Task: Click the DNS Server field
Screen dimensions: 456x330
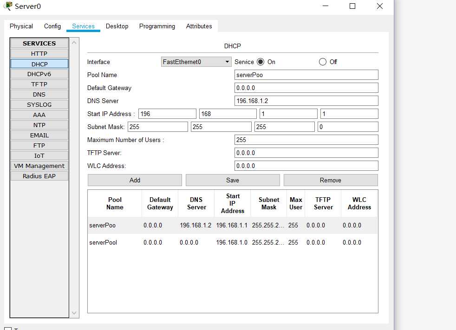Action: 306,101
